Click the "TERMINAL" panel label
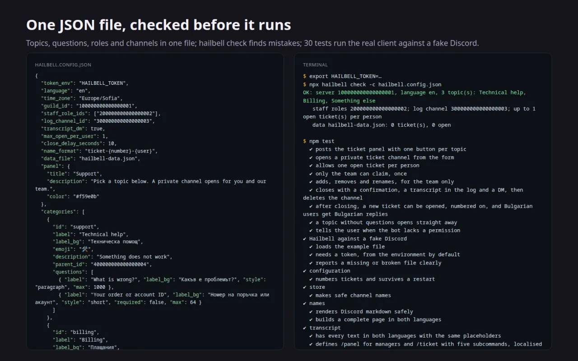 [315, 65]
